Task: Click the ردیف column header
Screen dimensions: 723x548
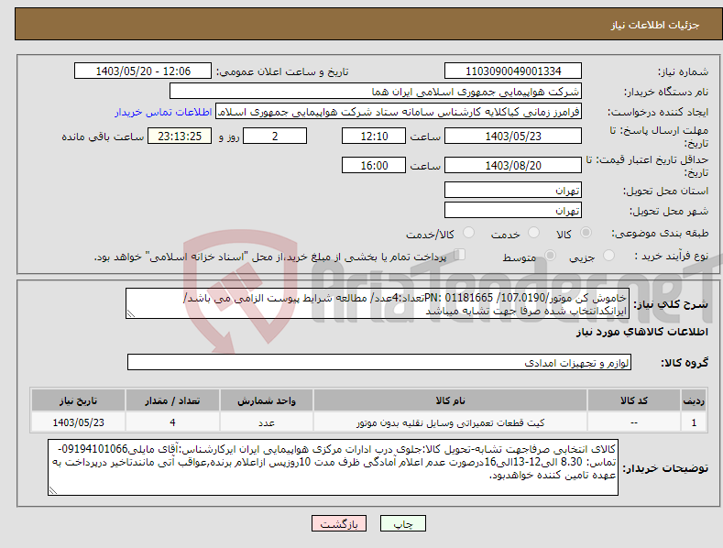Action: point(694,400)
